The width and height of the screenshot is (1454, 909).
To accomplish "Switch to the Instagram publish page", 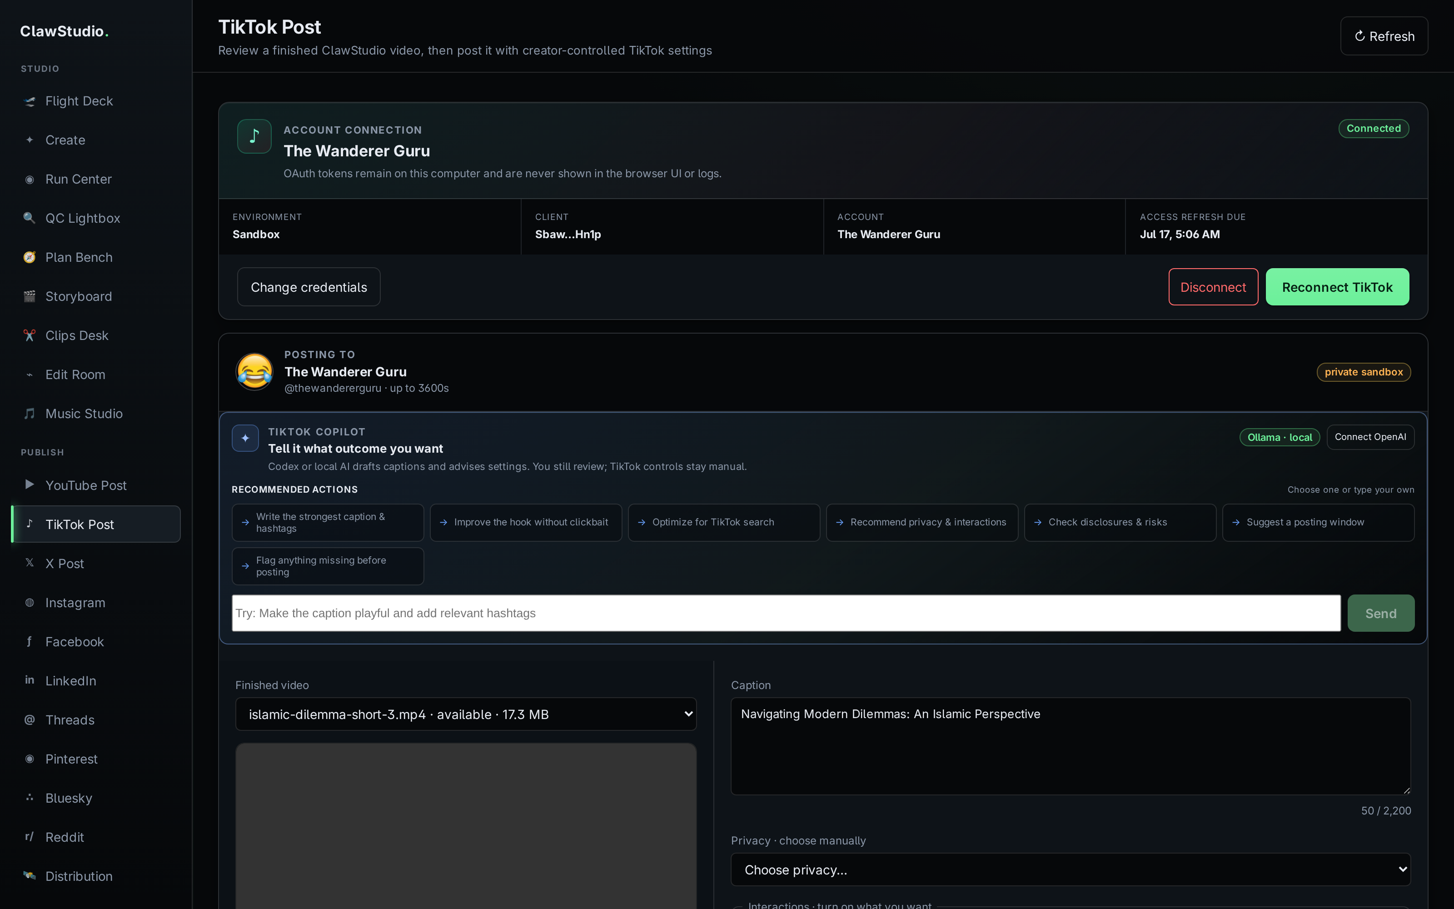I will (x=96, y=602).
